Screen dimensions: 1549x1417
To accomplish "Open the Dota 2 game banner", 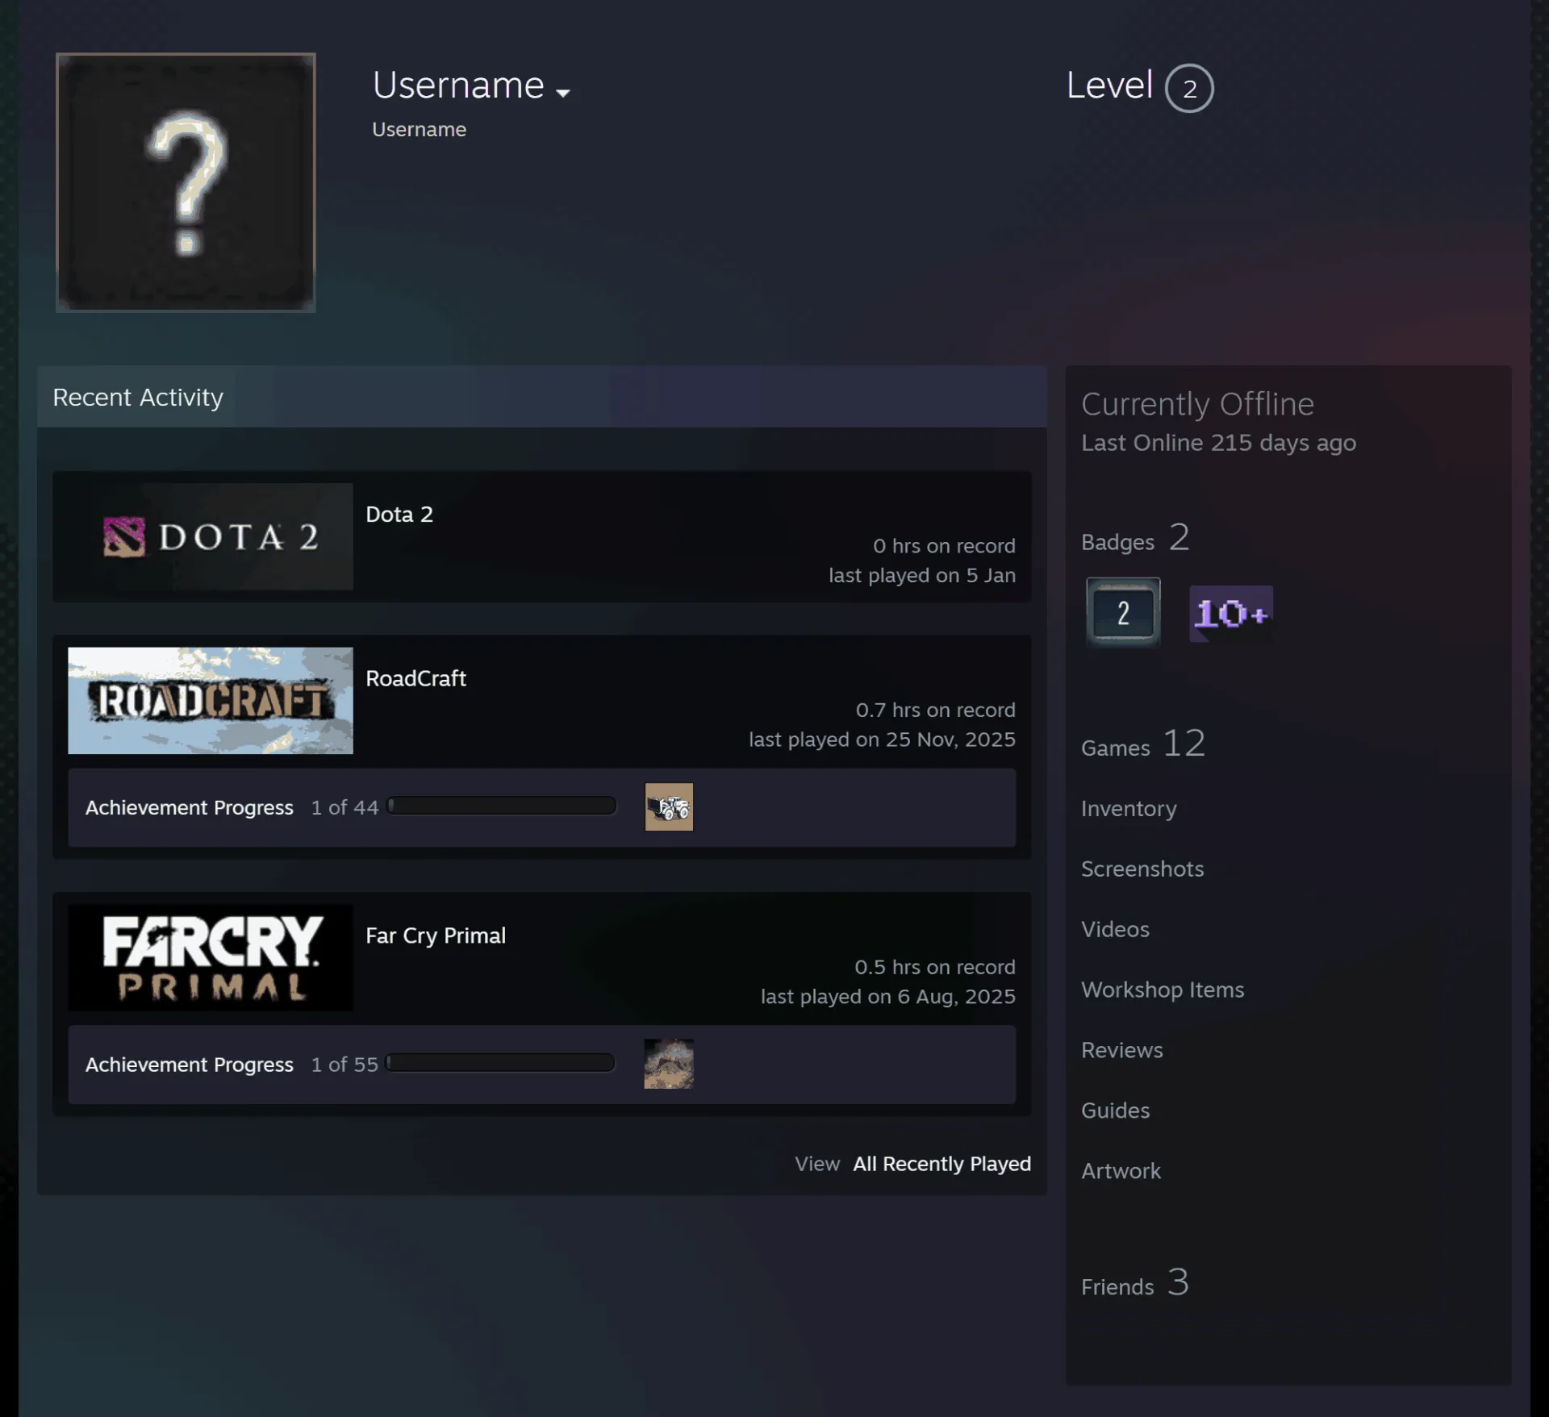I will [211, 536].
